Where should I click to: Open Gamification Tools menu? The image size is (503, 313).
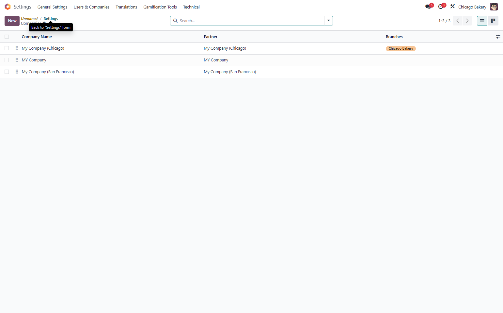click(160, 7)
